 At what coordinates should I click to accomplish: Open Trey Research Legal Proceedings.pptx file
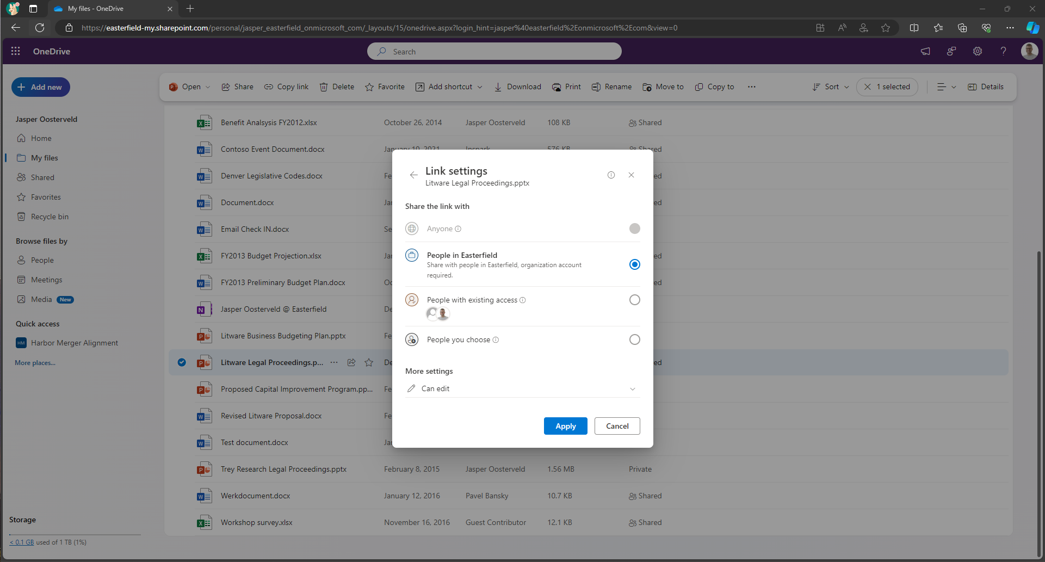pyautogui.click(x=283, y=469)
